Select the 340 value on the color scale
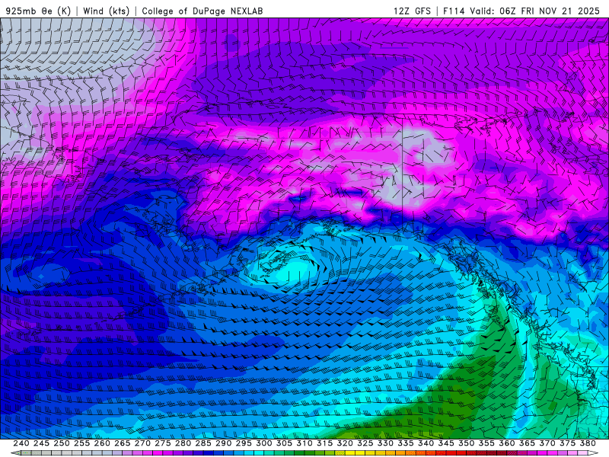609x457 pixels. (426, 443)
